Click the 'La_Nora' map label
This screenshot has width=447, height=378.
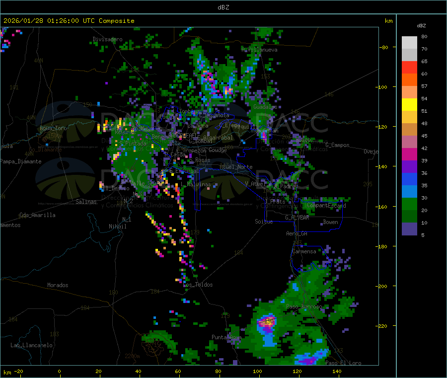point(198,126)
